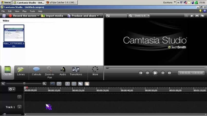207x116 pixels.
Task: Click the Track 1 label
Action: [x=10, y=107]
